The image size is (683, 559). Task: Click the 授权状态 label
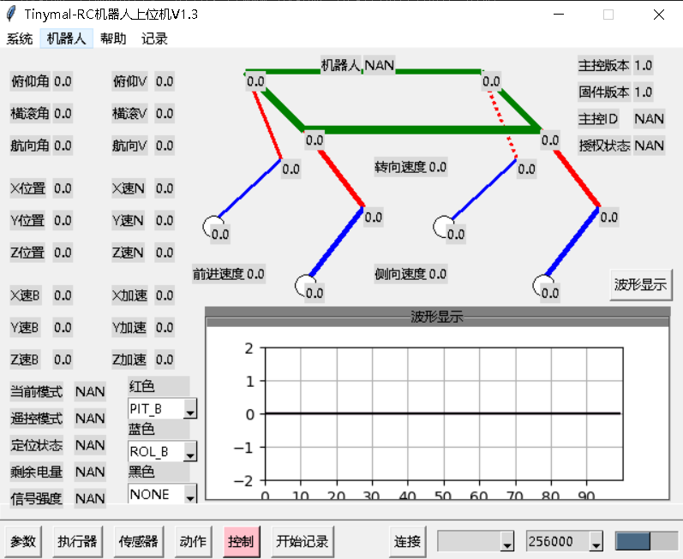pos(604,146)
